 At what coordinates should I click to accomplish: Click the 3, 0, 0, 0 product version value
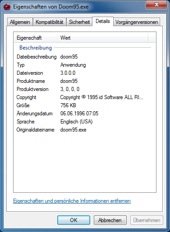(x=70, y=89)
